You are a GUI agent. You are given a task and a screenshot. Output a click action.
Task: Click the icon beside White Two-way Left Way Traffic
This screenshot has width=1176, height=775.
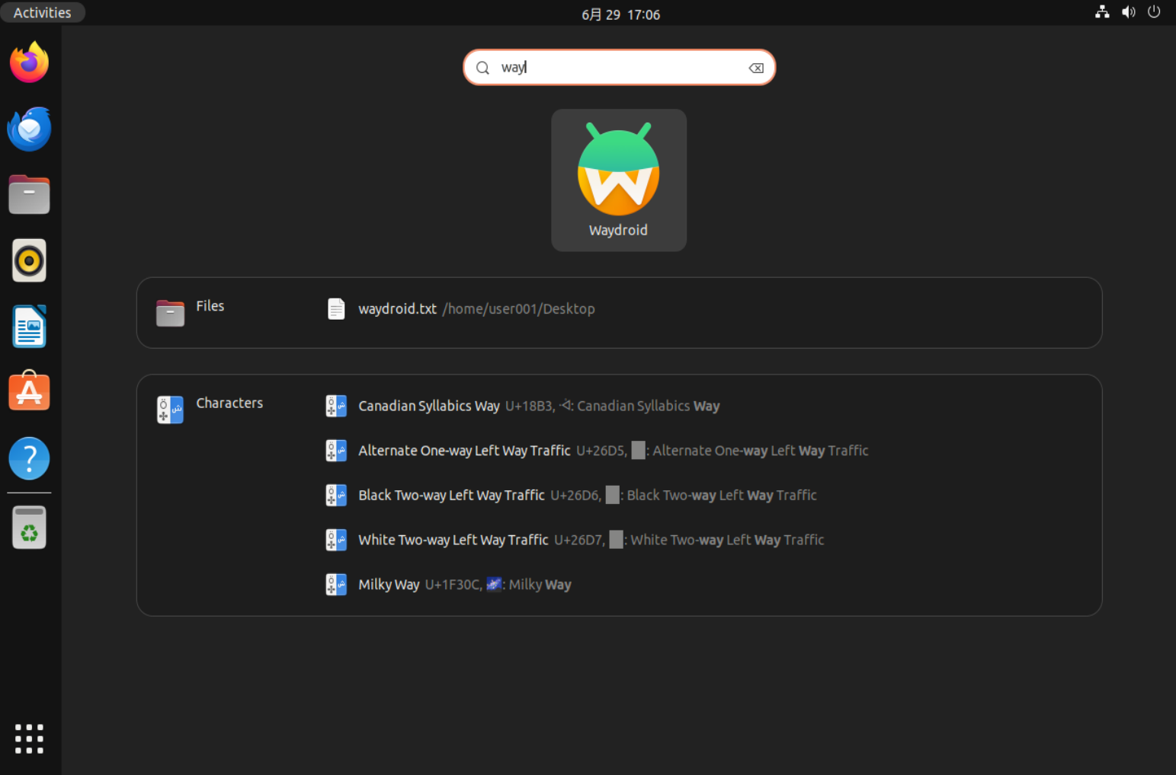click(336, 540)
